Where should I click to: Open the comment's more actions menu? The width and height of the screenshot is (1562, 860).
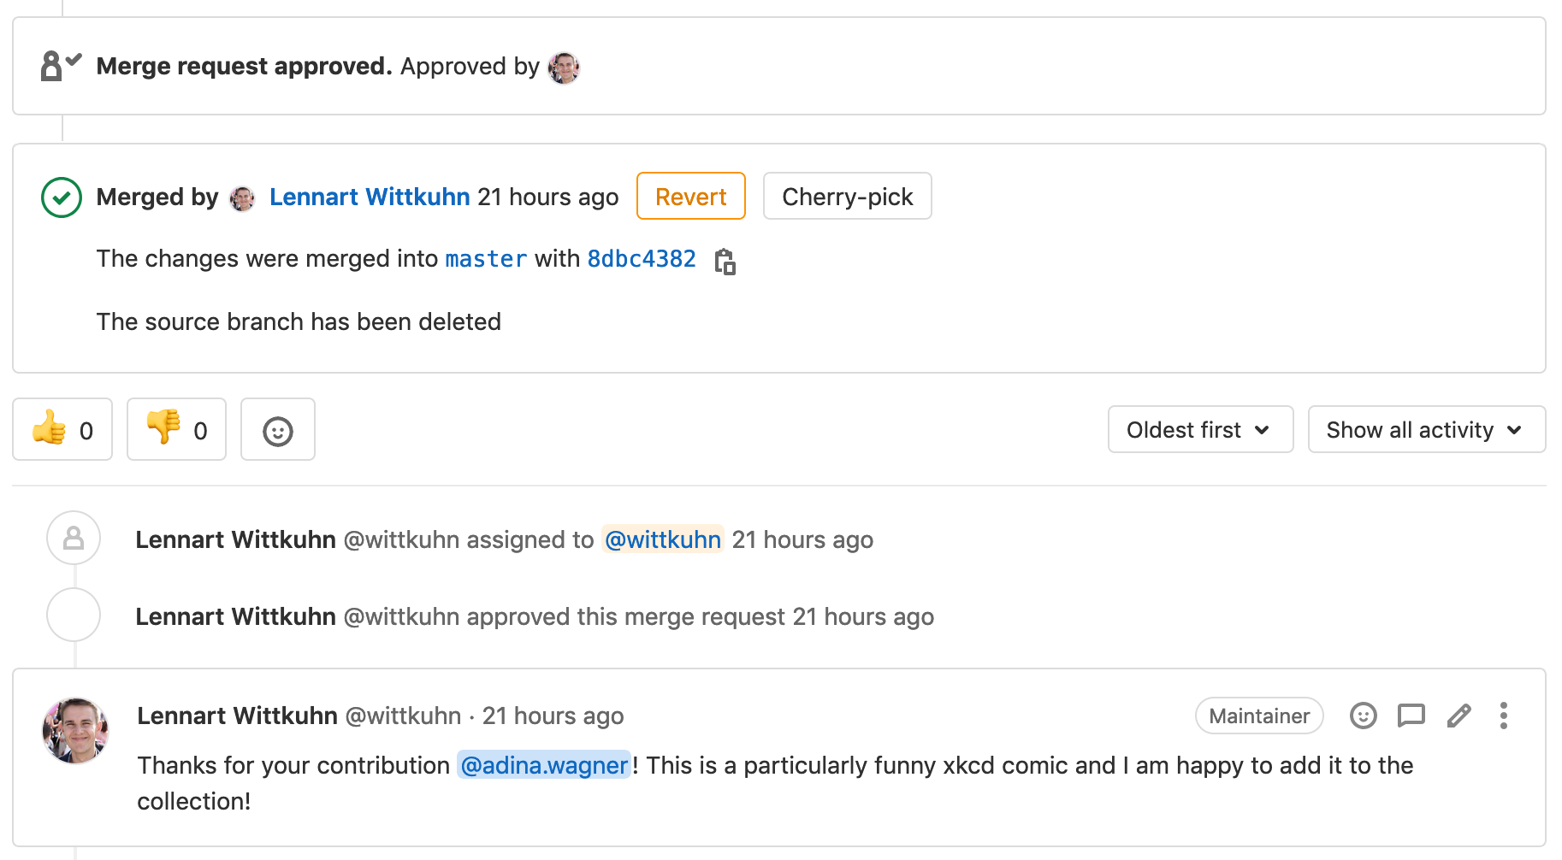[x=1503, y=716]
